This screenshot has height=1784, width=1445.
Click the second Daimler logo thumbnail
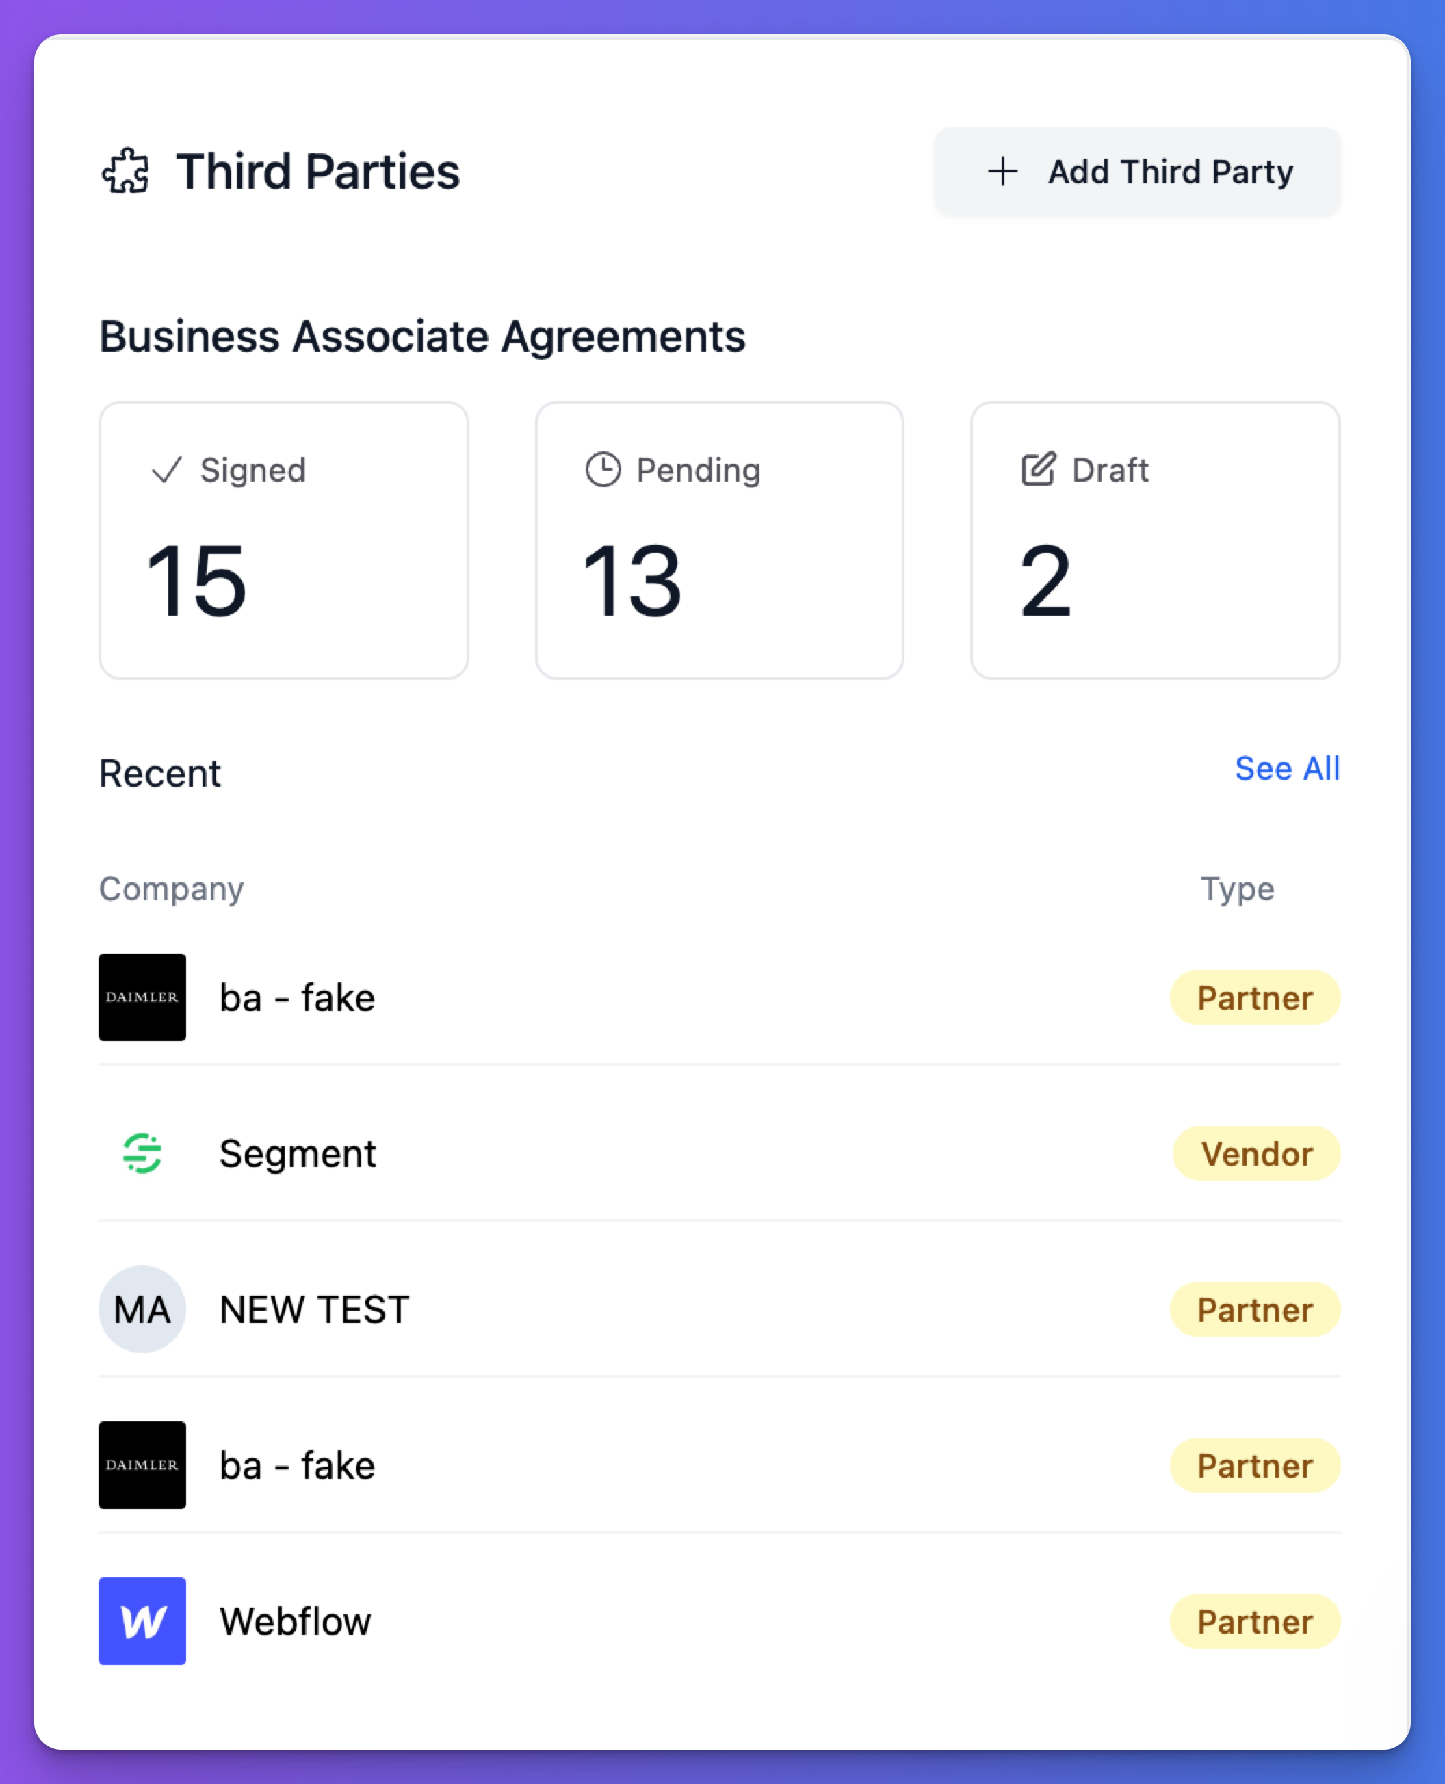142,1465
